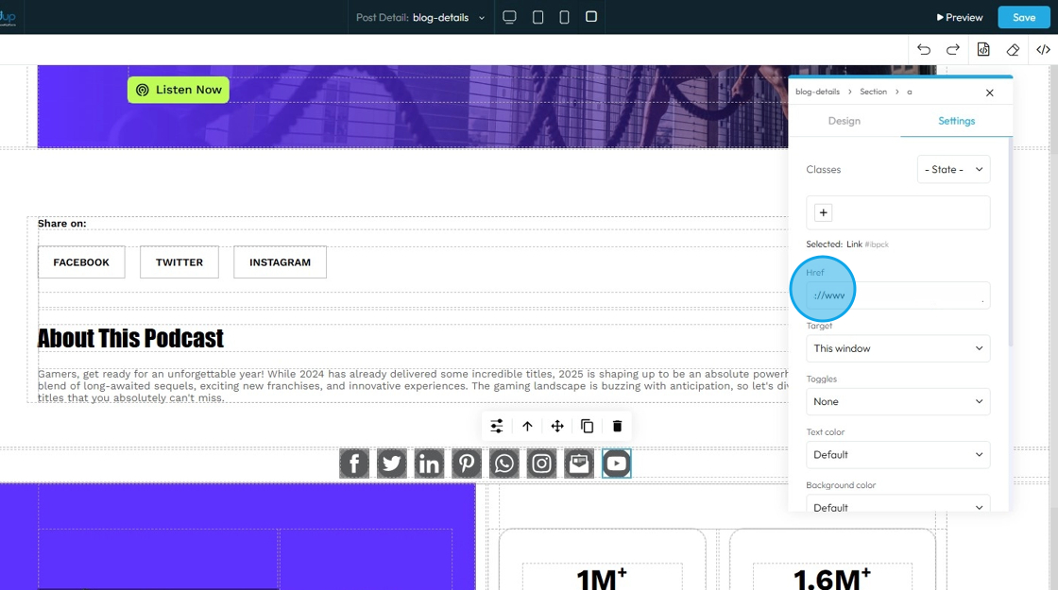Switch to tablet device view

click(538, 17)
